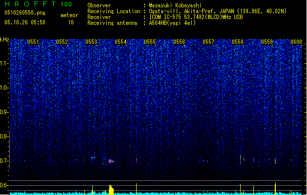Image resolution: width=307 pixels, height=195 pixels.
Task: Click antenna text A504HB(yagi 4el)
Action: click(172, 23)
